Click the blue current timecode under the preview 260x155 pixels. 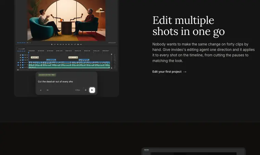click(21, 43)
